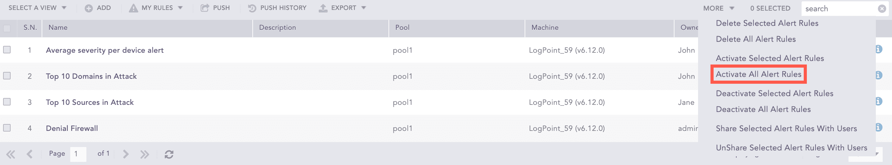The height and width of the screenshot is (165, 892).
Task: Click Delete All Alert Rules
Action: [x=756, y=39]
